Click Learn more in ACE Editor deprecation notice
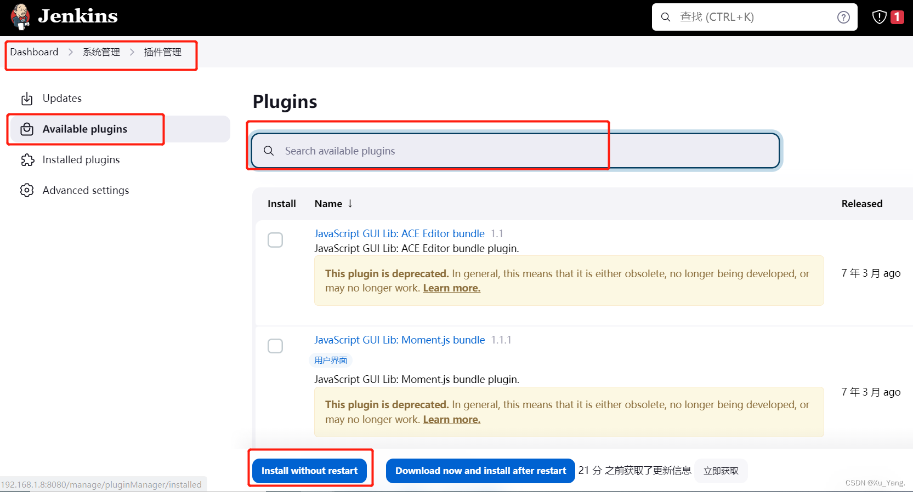This screenshot has height=492, width=913. (x=452, y=288)
